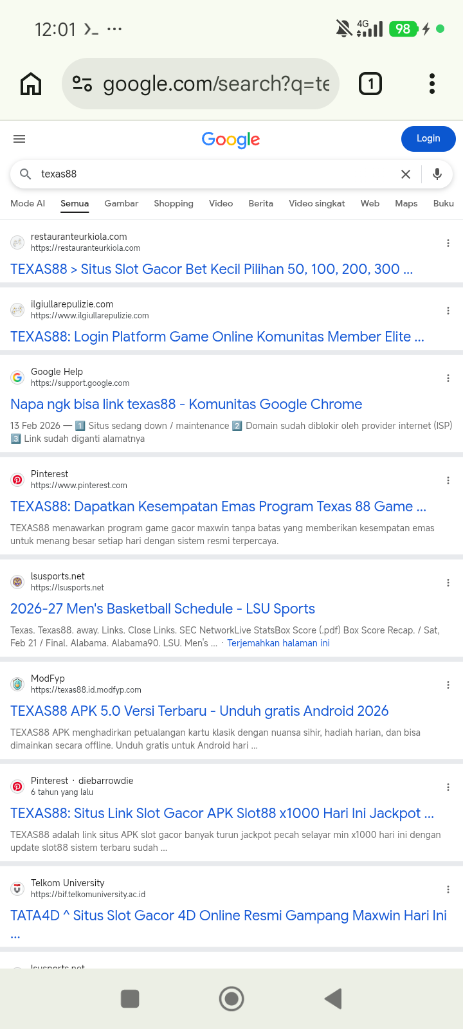Open the tab switcher showing 1 tab

click(370, 84)
